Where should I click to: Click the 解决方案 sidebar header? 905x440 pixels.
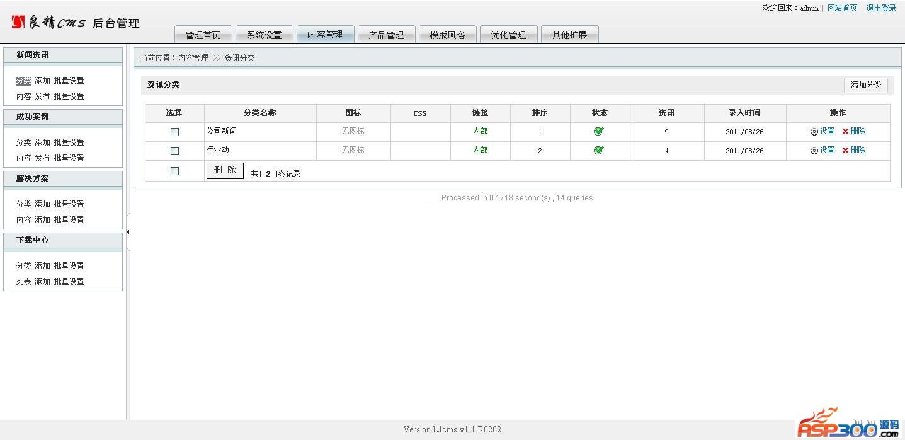(x=63, y=178)
